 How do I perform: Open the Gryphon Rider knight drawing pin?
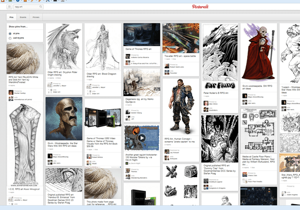pyautogui.click(x=64, y=46)
